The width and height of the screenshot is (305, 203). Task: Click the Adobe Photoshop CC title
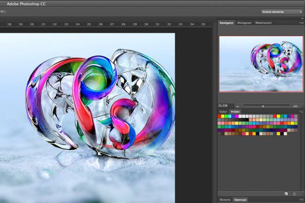26,4
